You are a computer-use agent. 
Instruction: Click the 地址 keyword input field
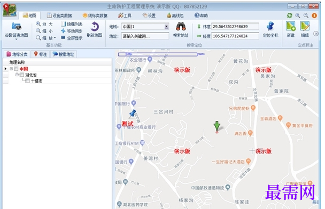click(145, 36)
